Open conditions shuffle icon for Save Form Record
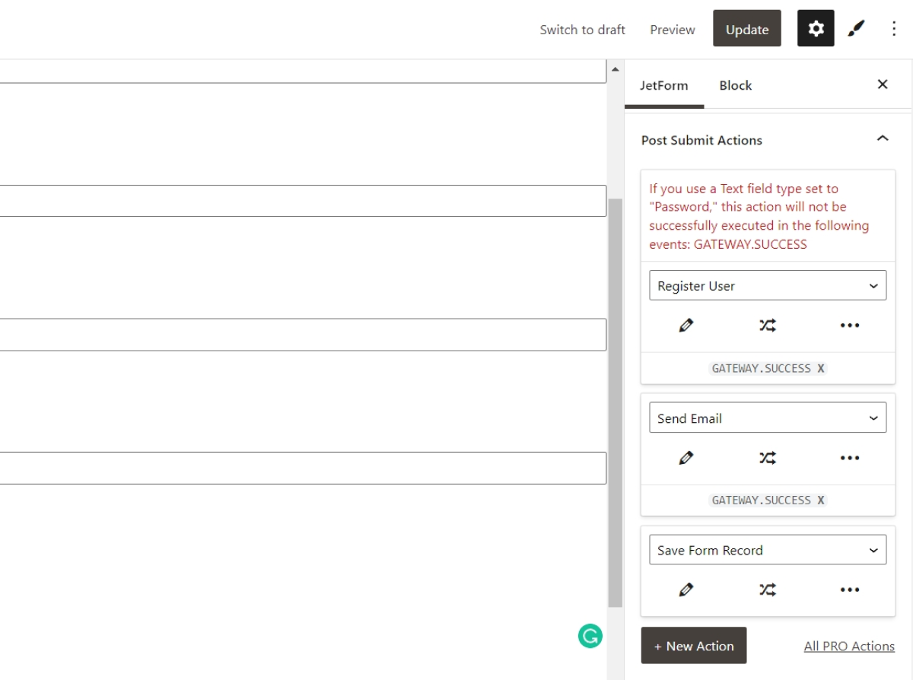This screenshot has height=680, width=913. pyautogui.click(x=768, y=589)
